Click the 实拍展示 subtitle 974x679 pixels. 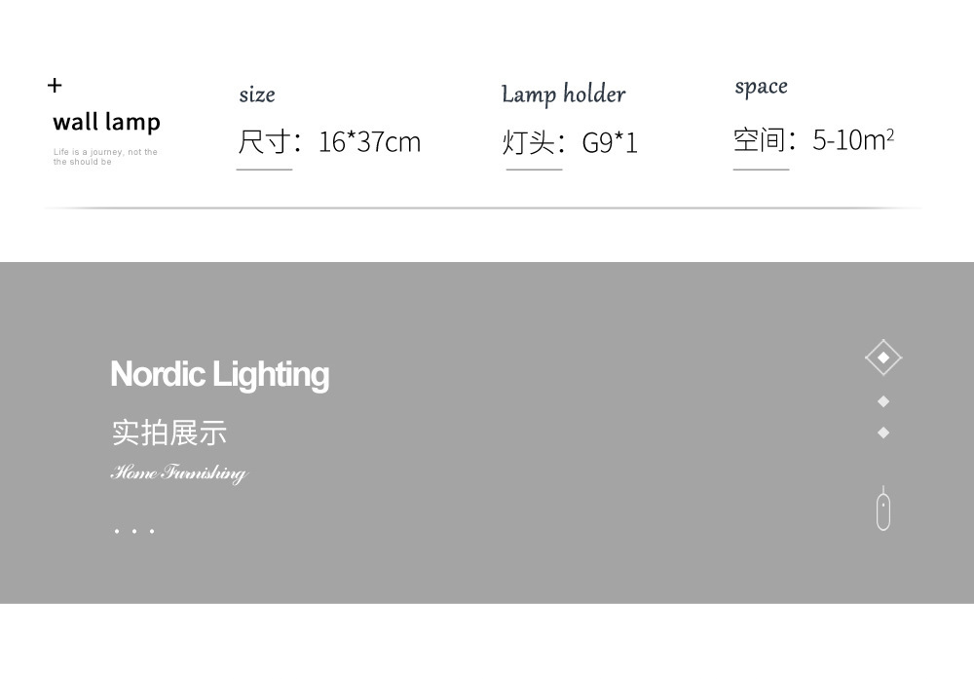[x=169, y=433]
